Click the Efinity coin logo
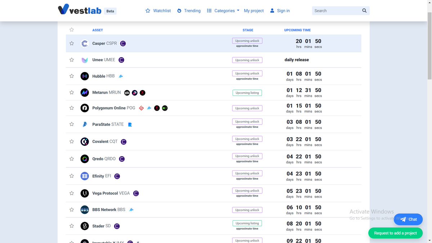Screen dimensions: 432x243 tap(85, 176)
